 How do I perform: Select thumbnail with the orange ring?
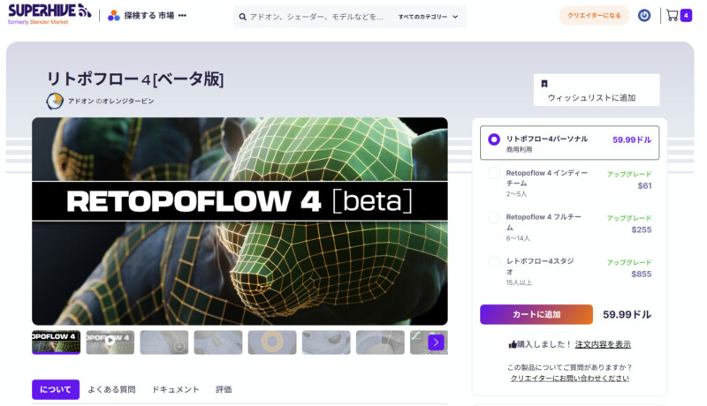pyautogui.click(x=272, y=342)
